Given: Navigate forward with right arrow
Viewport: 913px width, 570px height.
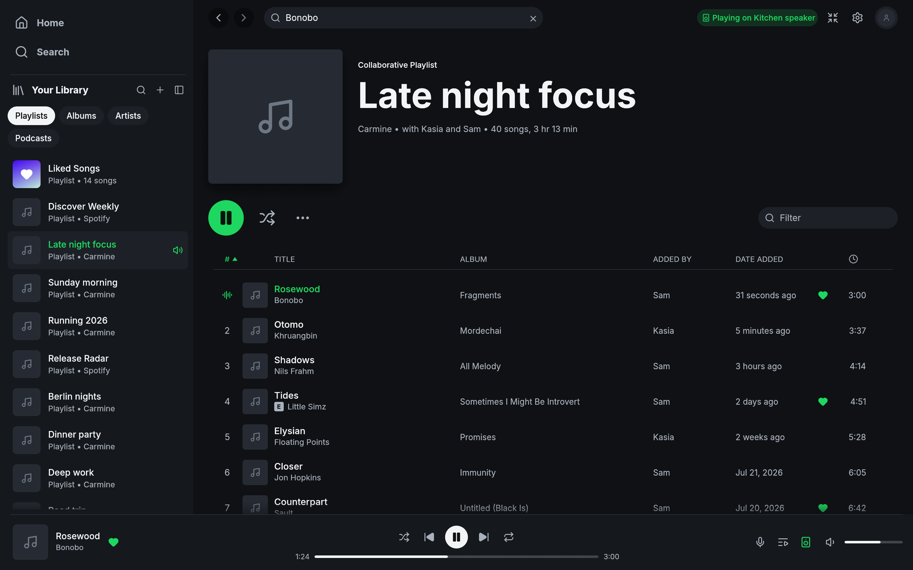Looking at the screenshot, I should pyautogui.click(x=244, y=18).
